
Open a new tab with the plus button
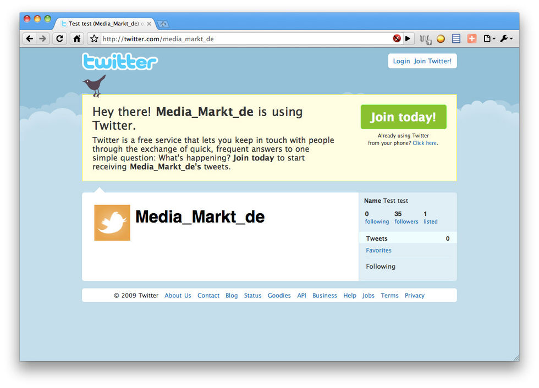(x=163, y=24)
